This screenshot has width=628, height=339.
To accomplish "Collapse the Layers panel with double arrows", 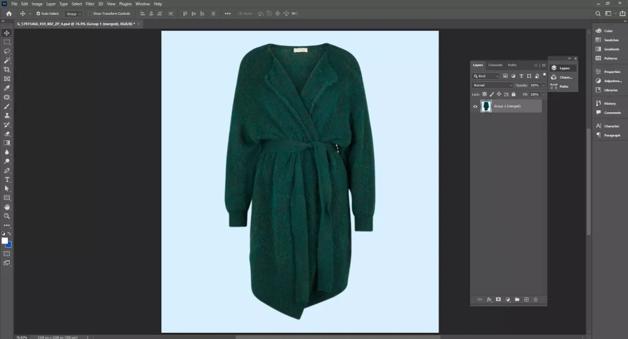I will pyautogui.click(x=536, y=65).
